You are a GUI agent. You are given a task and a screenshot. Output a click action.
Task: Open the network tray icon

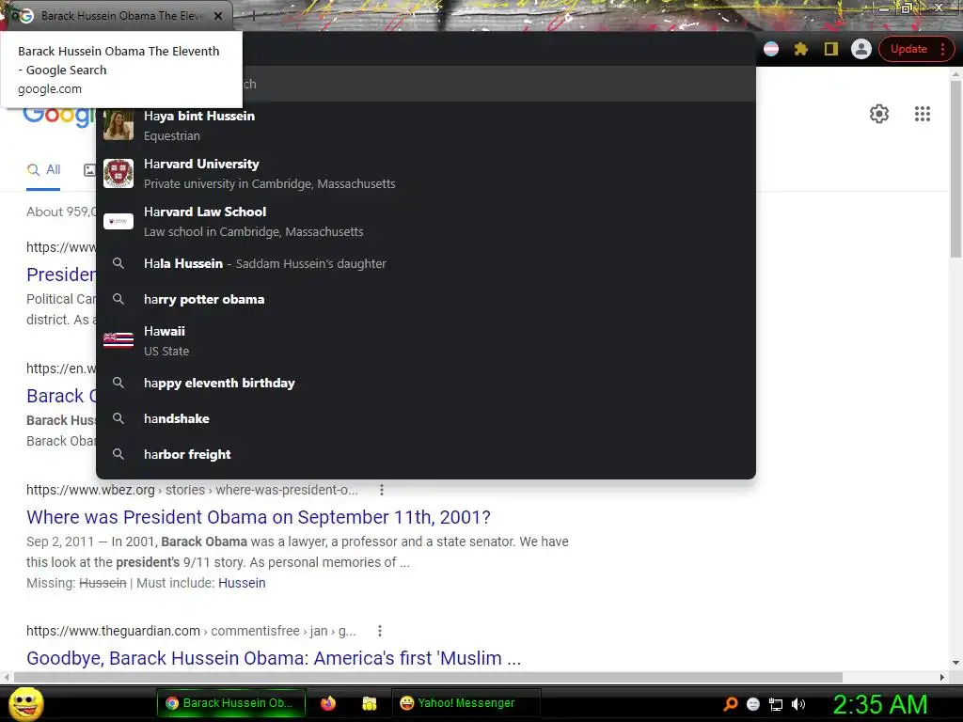[776, 704]
